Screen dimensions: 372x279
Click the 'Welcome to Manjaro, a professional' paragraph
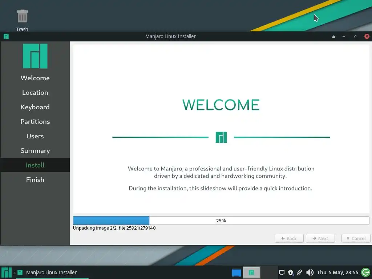coord(221,172)
